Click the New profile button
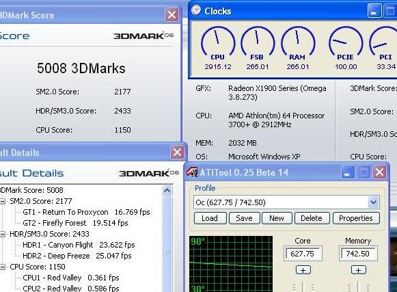This screenshot has width=397, height=292. click(x=277, y=218)
